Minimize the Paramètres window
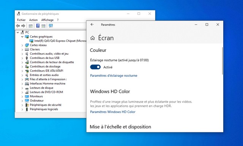The image size is (243, 146). [x=196, y=24]
